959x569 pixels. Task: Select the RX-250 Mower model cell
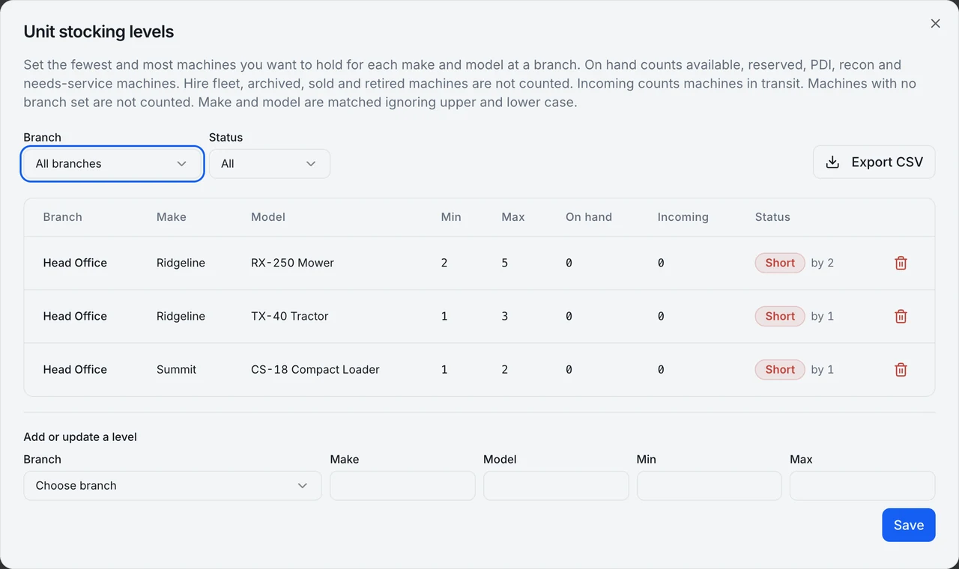292,263
